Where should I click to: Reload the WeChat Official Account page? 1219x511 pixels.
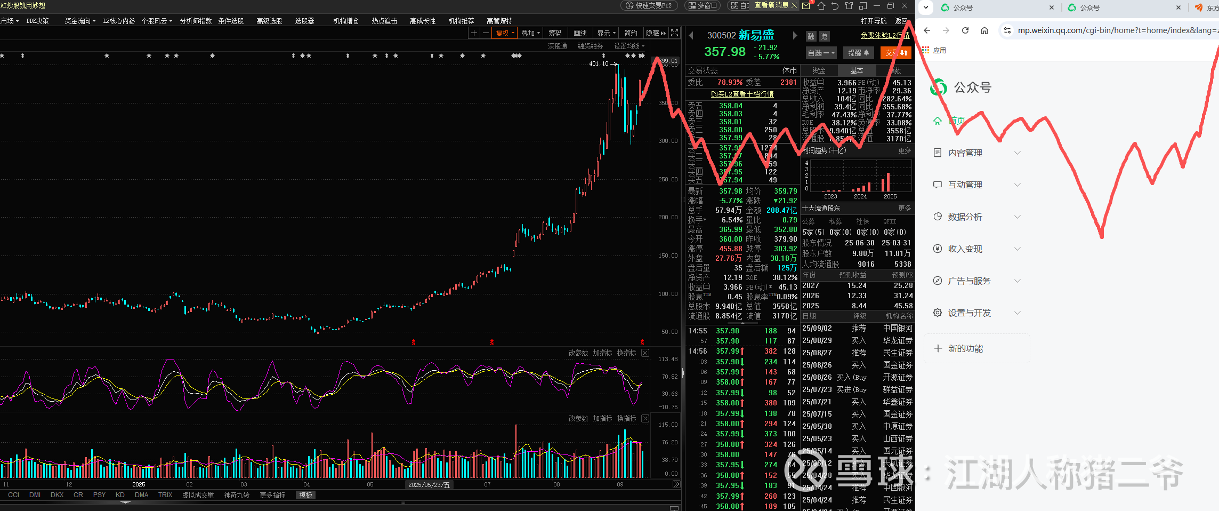[x=965, y=30]
